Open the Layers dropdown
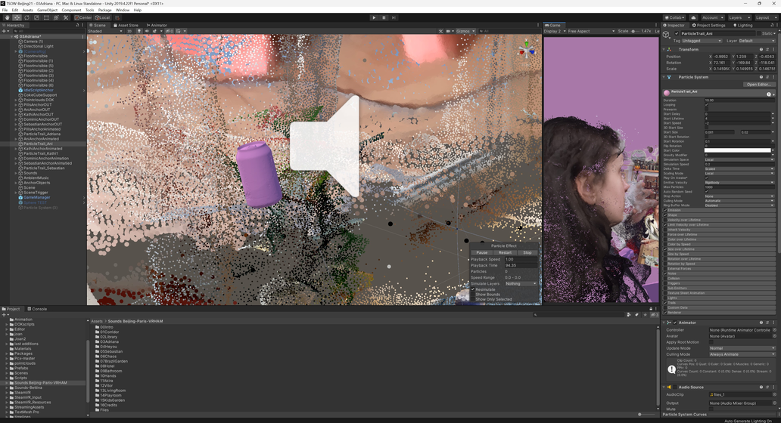 pyautogui.click(x=738, y=17)
